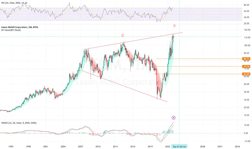Click the RSI (14, close, SMA, 14, 2) legend
The image size is (252, 149).
tap(14, 3)
